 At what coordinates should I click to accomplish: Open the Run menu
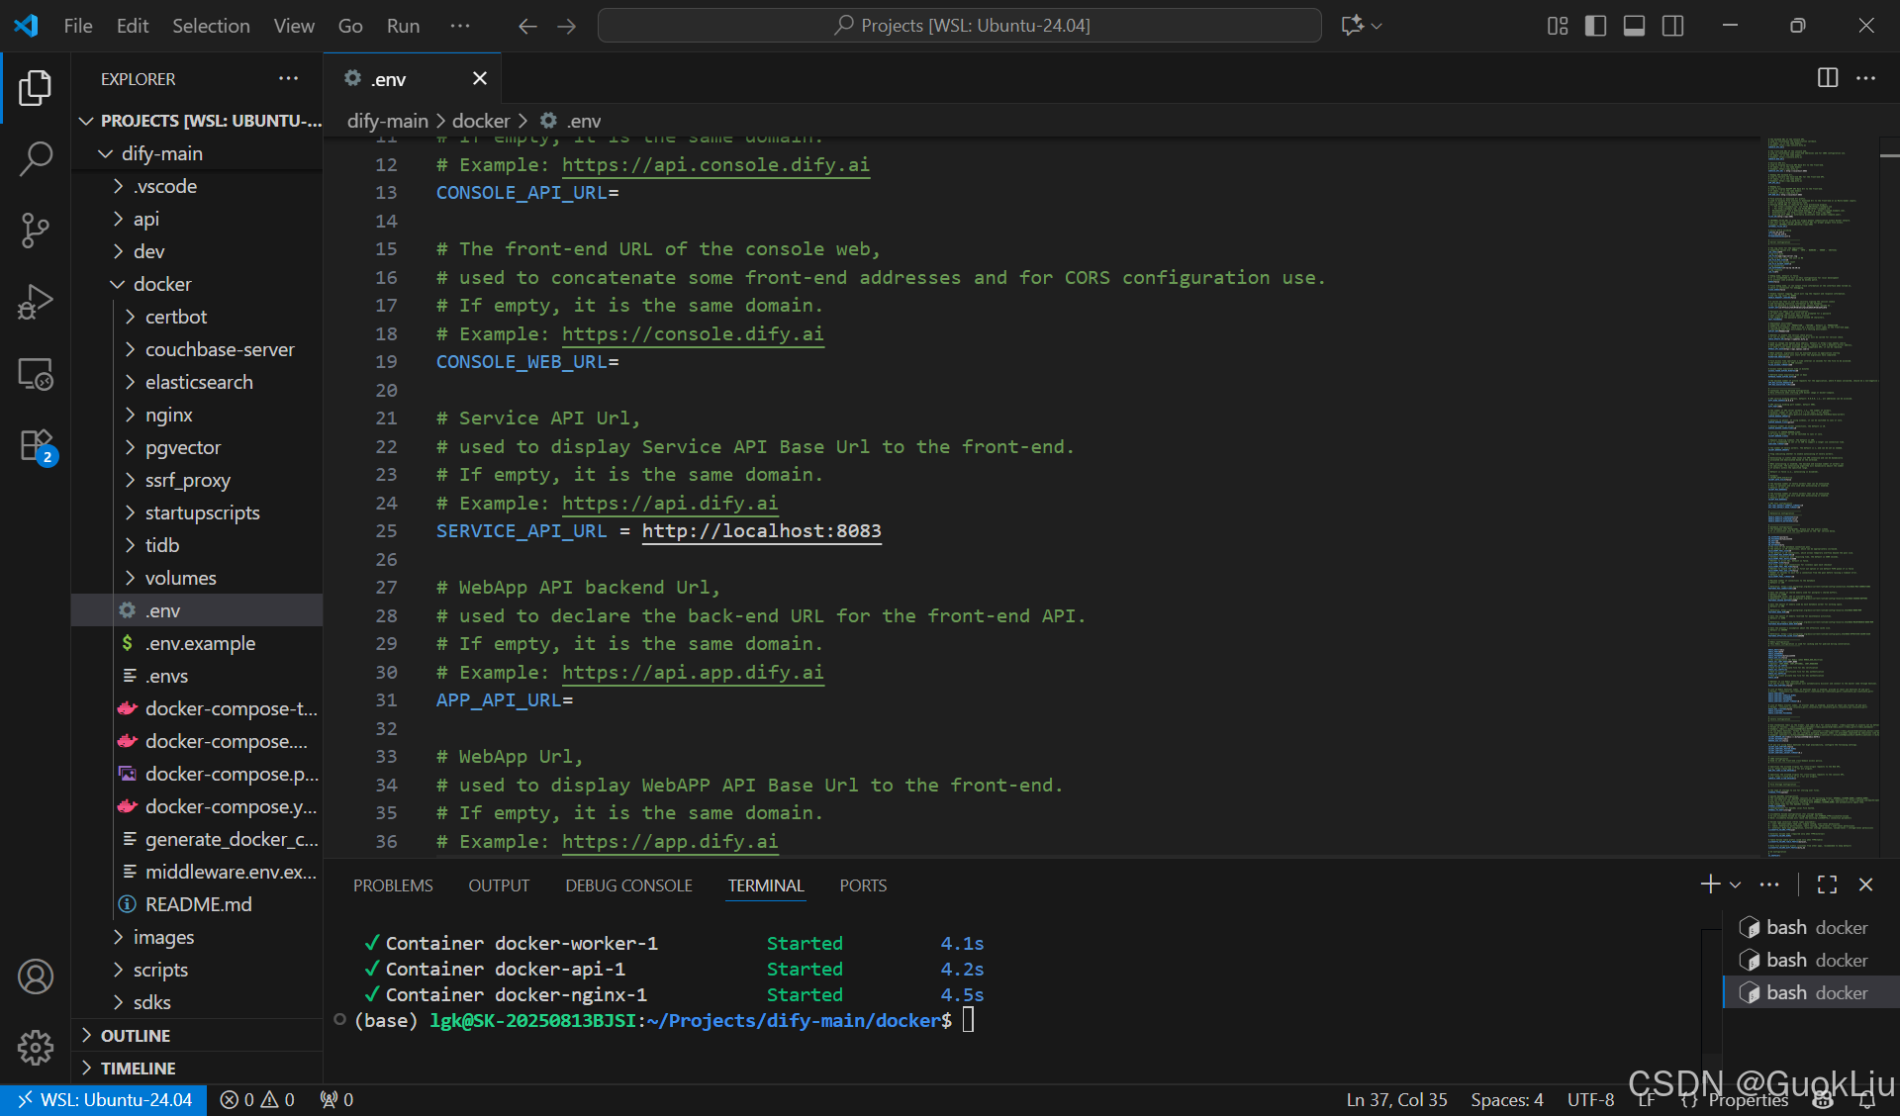coord(403,26)
